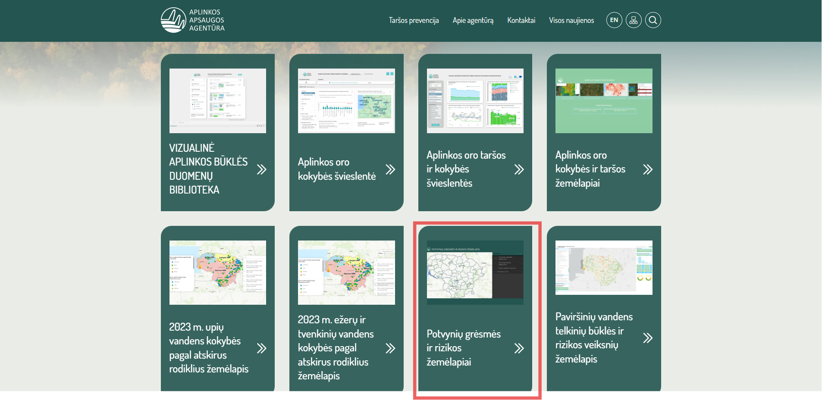
Task: Open the Aplinkos oro kokybės švieslentė thumbnail
Action: click(x=346, y=101)
